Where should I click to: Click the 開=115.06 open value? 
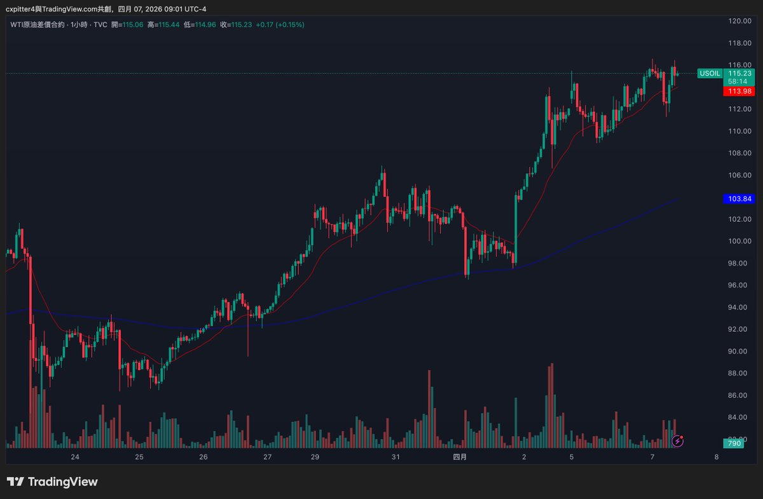click(x=127, y=25)
